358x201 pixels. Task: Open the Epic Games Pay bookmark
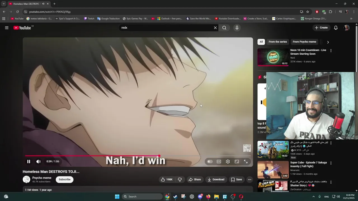pyautogui.click(x=135, y=19)
